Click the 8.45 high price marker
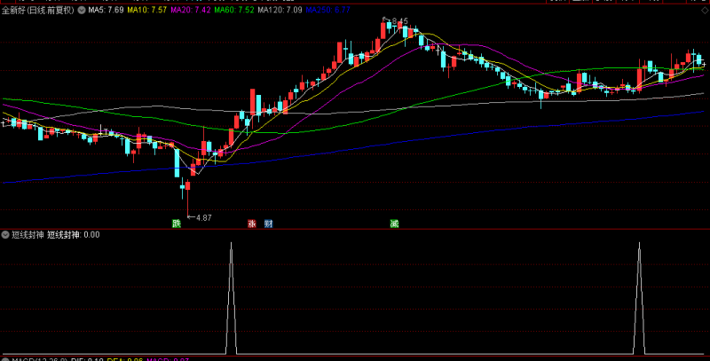The height and width of the screenshot is (361, 710). point(400,20)
